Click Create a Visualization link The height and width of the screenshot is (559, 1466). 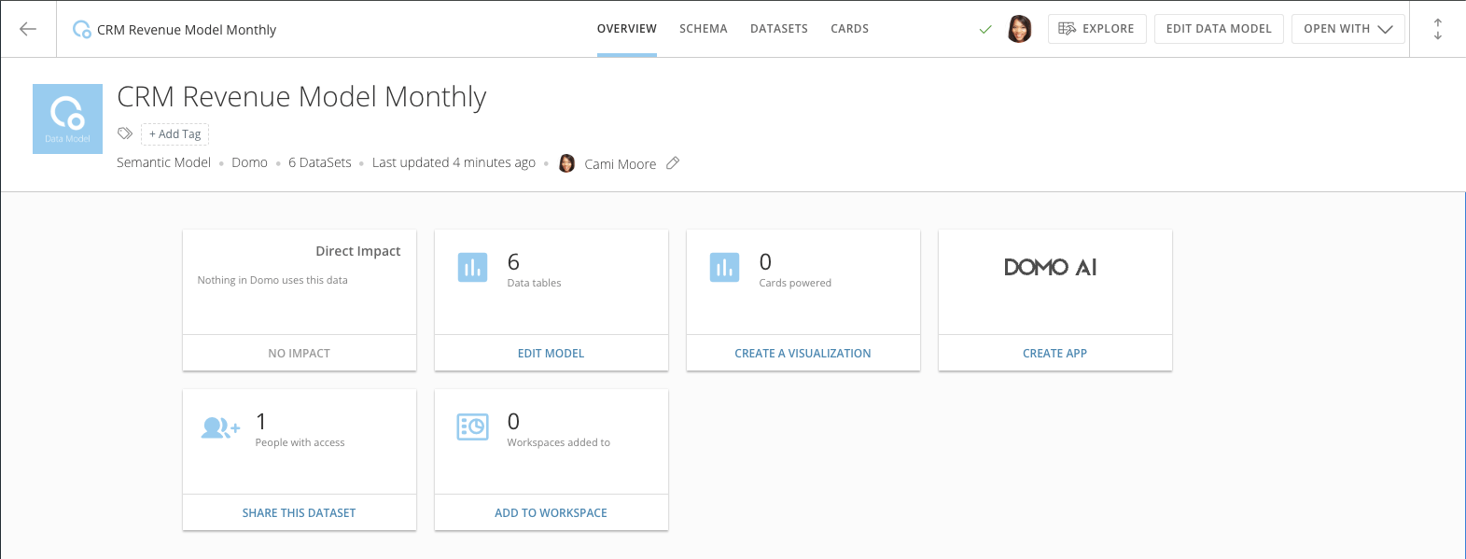point(803,353)
